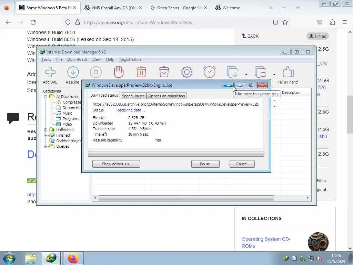Viewport: 353px width, 265px height.
Task: Open Start Queue dropdown arrow
Action: click(x=246, y=75)
